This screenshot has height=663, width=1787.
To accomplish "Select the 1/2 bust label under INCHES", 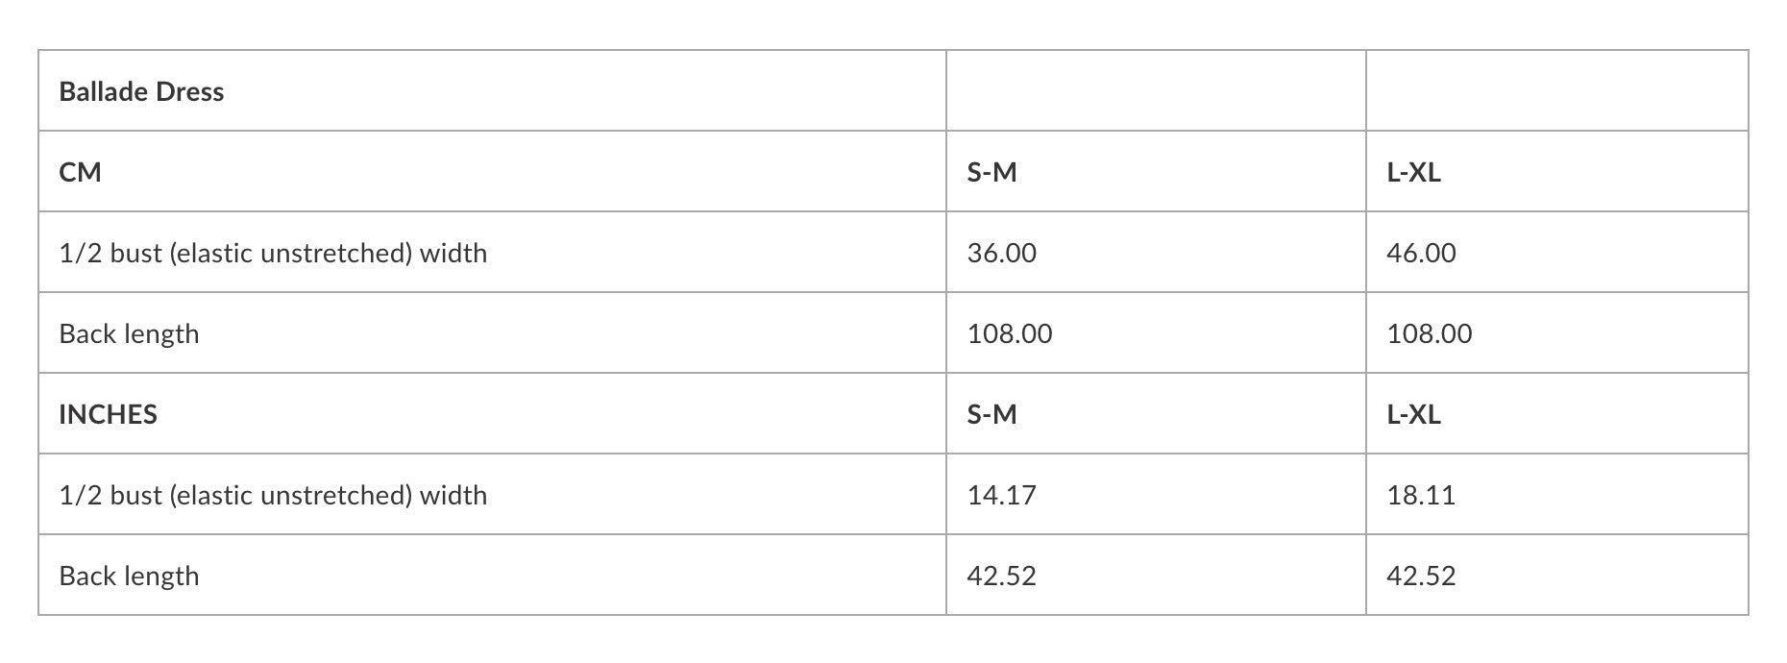I will pos(273,495).
